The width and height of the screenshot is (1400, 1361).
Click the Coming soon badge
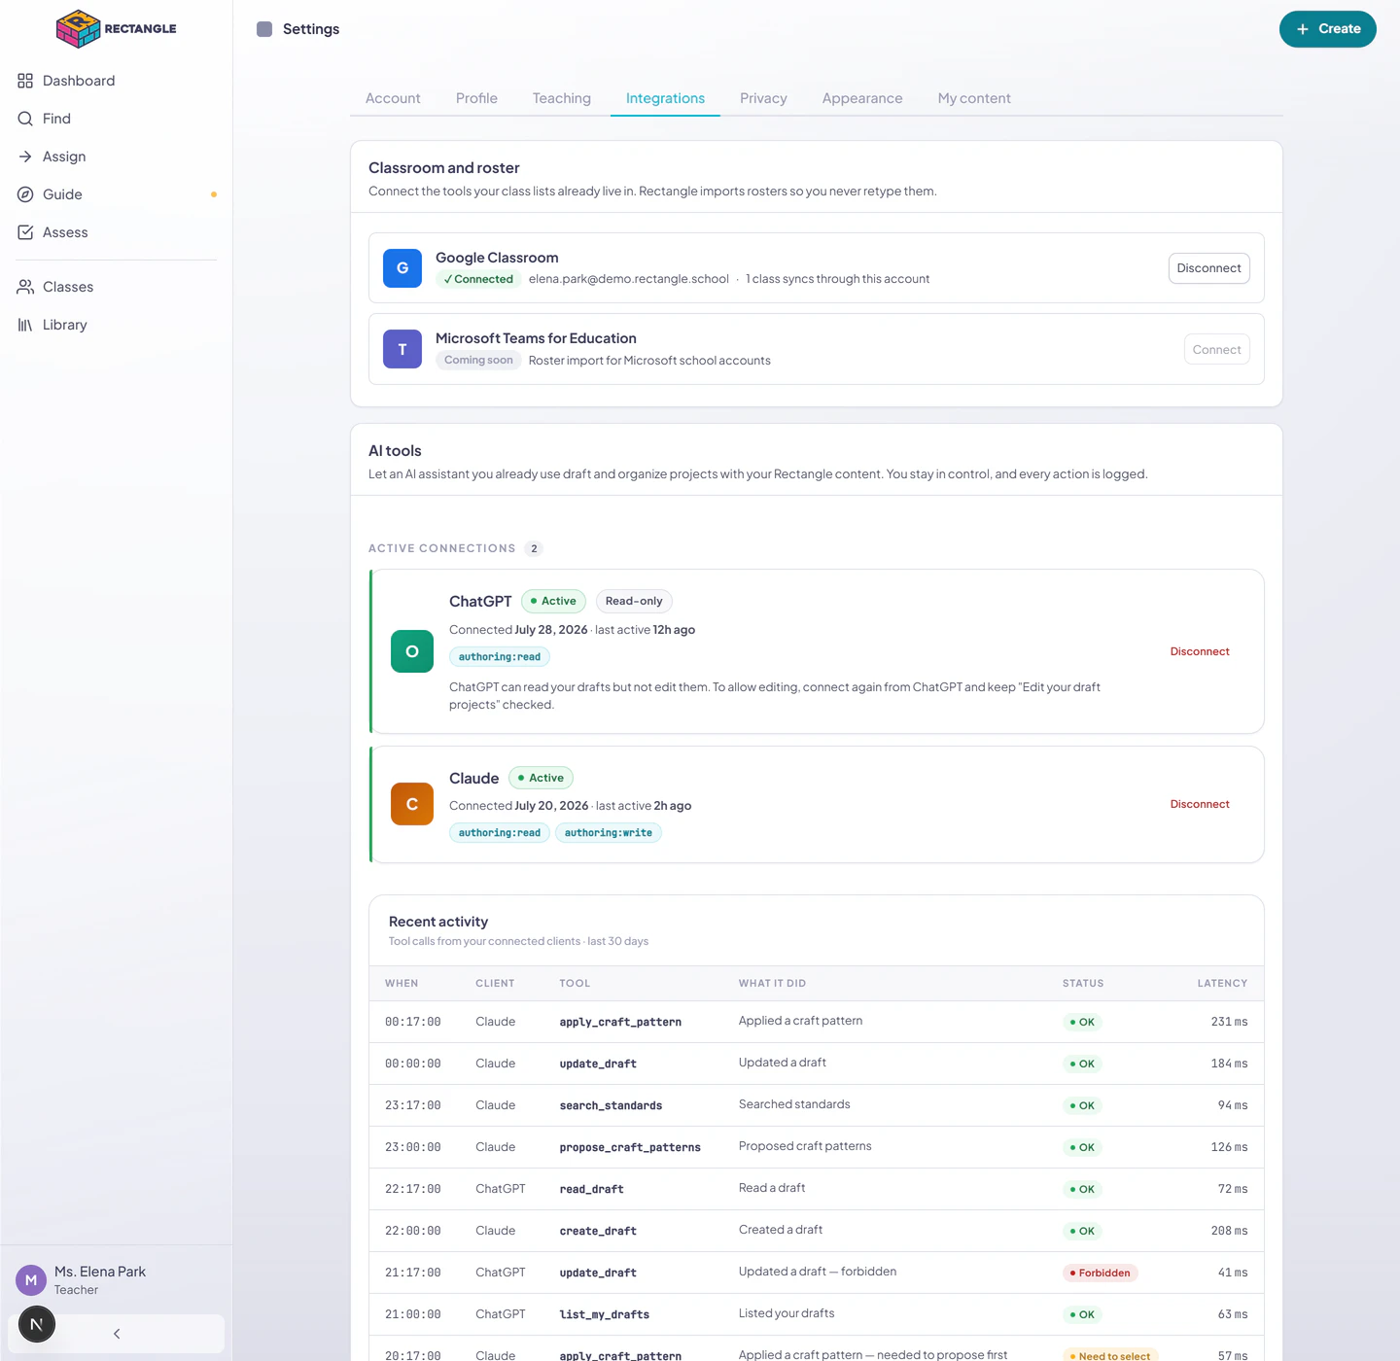478,360
